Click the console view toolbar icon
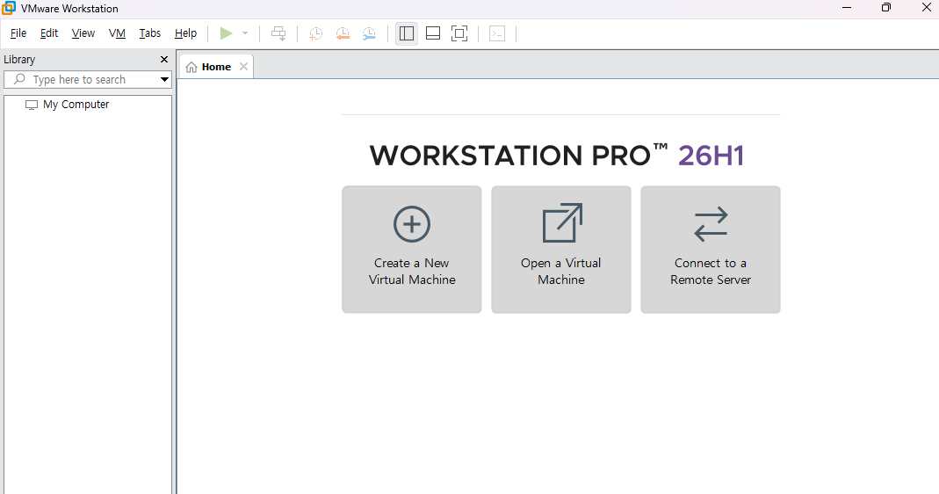939x494 pixels. (497, 33)
